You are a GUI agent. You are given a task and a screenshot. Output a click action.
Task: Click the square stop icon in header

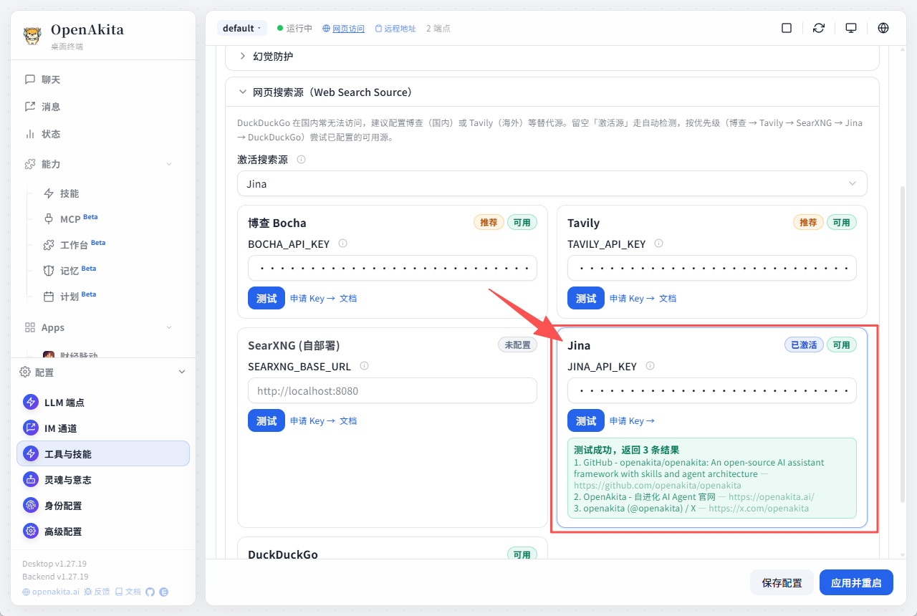point(787,28)
